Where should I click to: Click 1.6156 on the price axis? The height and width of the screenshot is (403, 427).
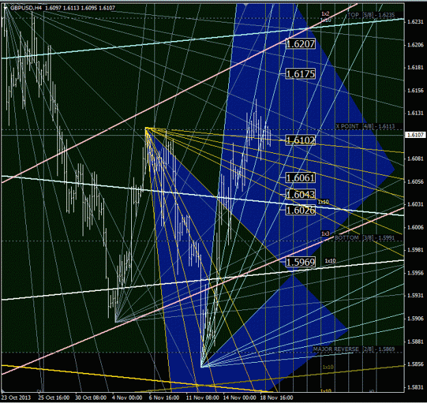pyautogui.click(x=415, y=90)
